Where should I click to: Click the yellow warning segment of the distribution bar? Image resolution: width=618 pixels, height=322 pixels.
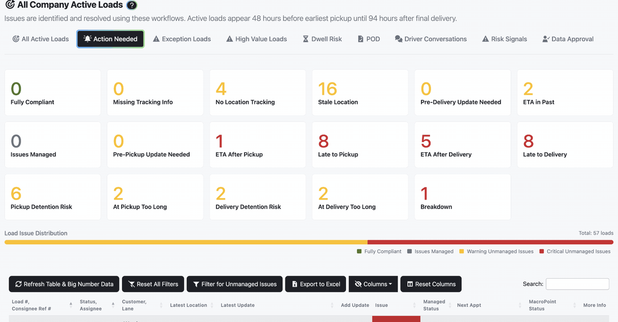tap(186, 242)
